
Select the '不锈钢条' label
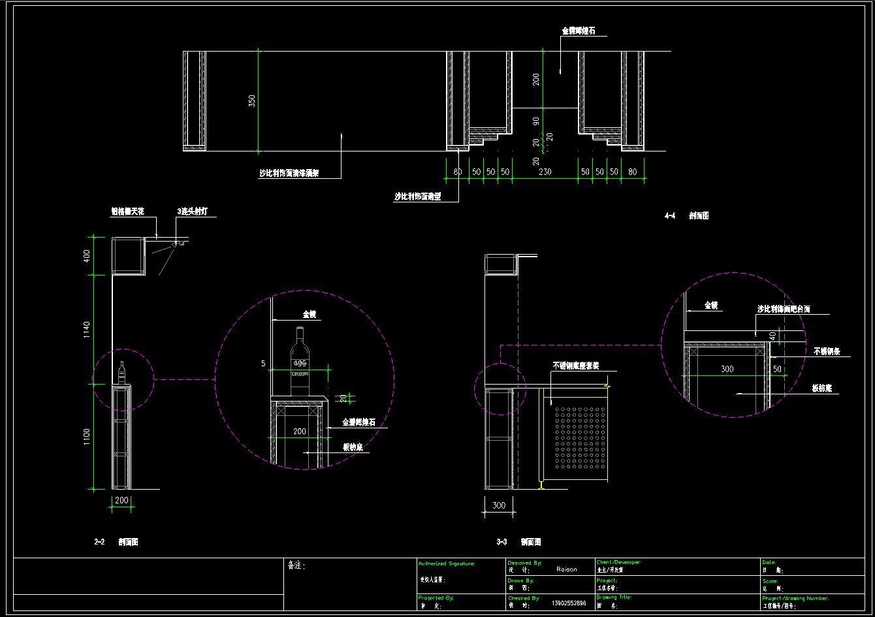click(x=827, y=351)
